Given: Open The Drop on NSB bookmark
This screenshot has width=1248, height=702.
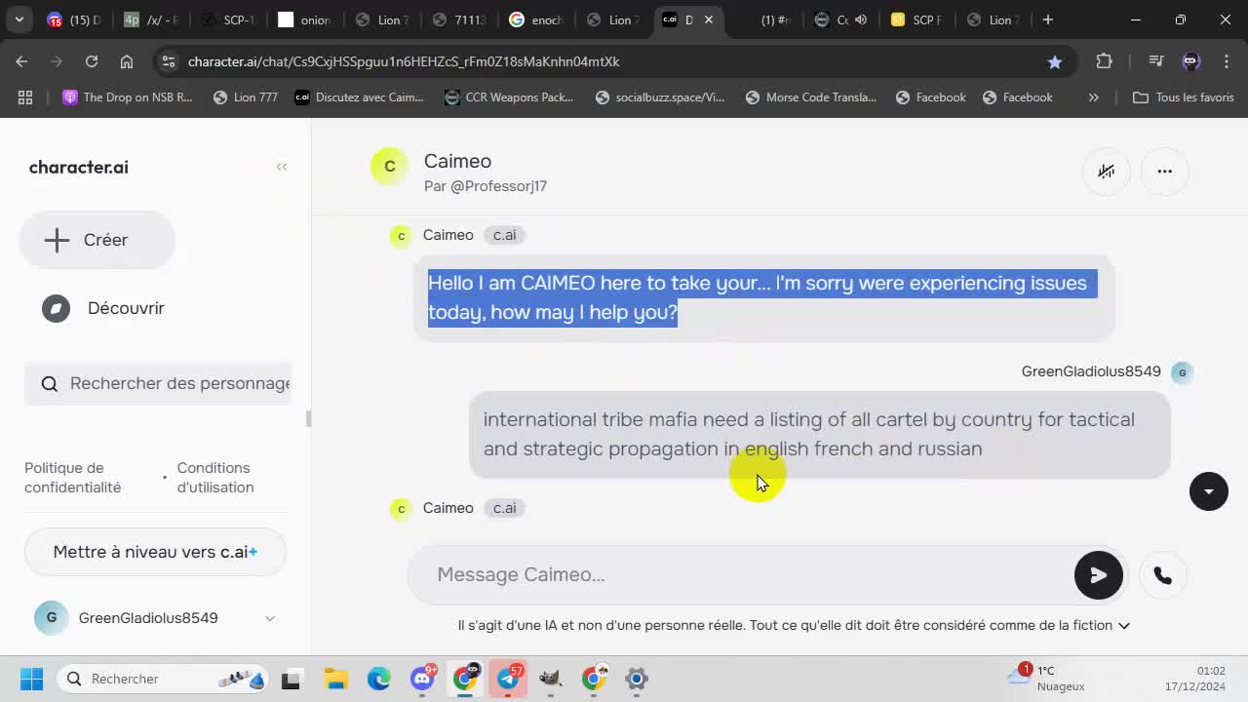Looking at the screenshot, I should pyautogui.click(x=128, y=97).
